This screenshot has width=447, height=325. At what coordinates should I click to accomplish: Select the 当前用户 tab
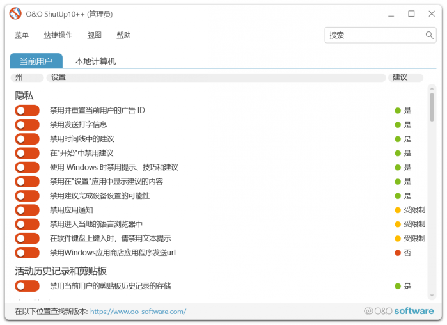(x=36, y=61)
